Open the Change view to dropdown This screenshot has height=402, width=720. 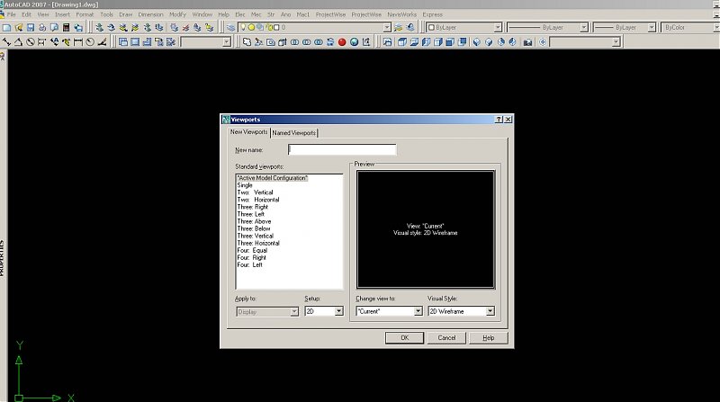[418, 311]
